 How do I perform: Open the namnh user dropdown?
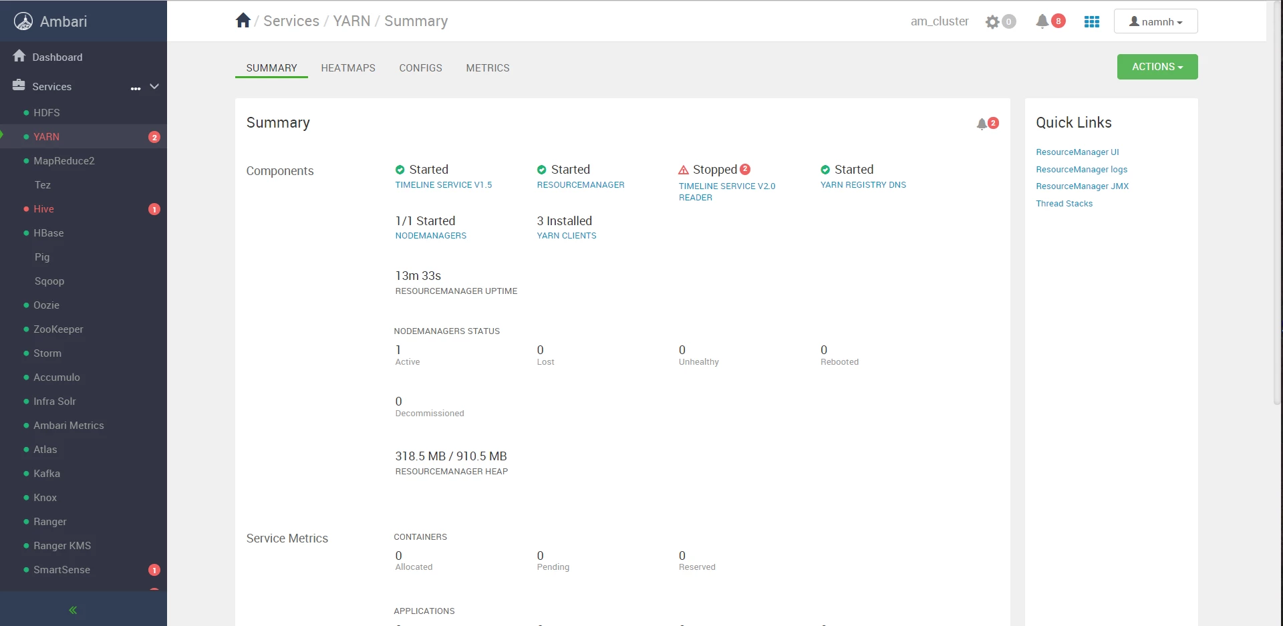(1155, 21)
